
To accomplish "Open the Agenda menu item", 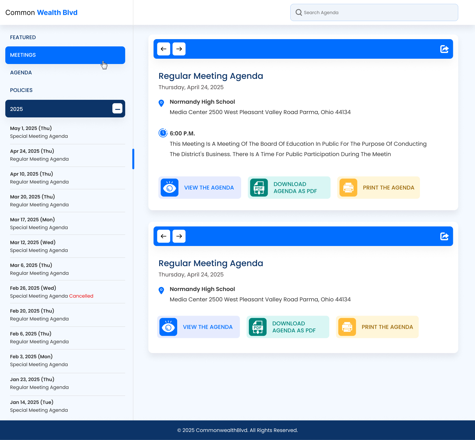I will (21, 73).
